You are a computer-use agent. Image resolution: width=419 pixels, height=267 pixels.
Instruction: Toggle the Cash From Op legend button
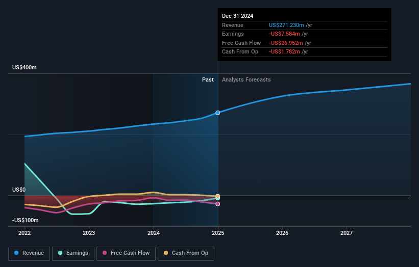tap(186, 253)
